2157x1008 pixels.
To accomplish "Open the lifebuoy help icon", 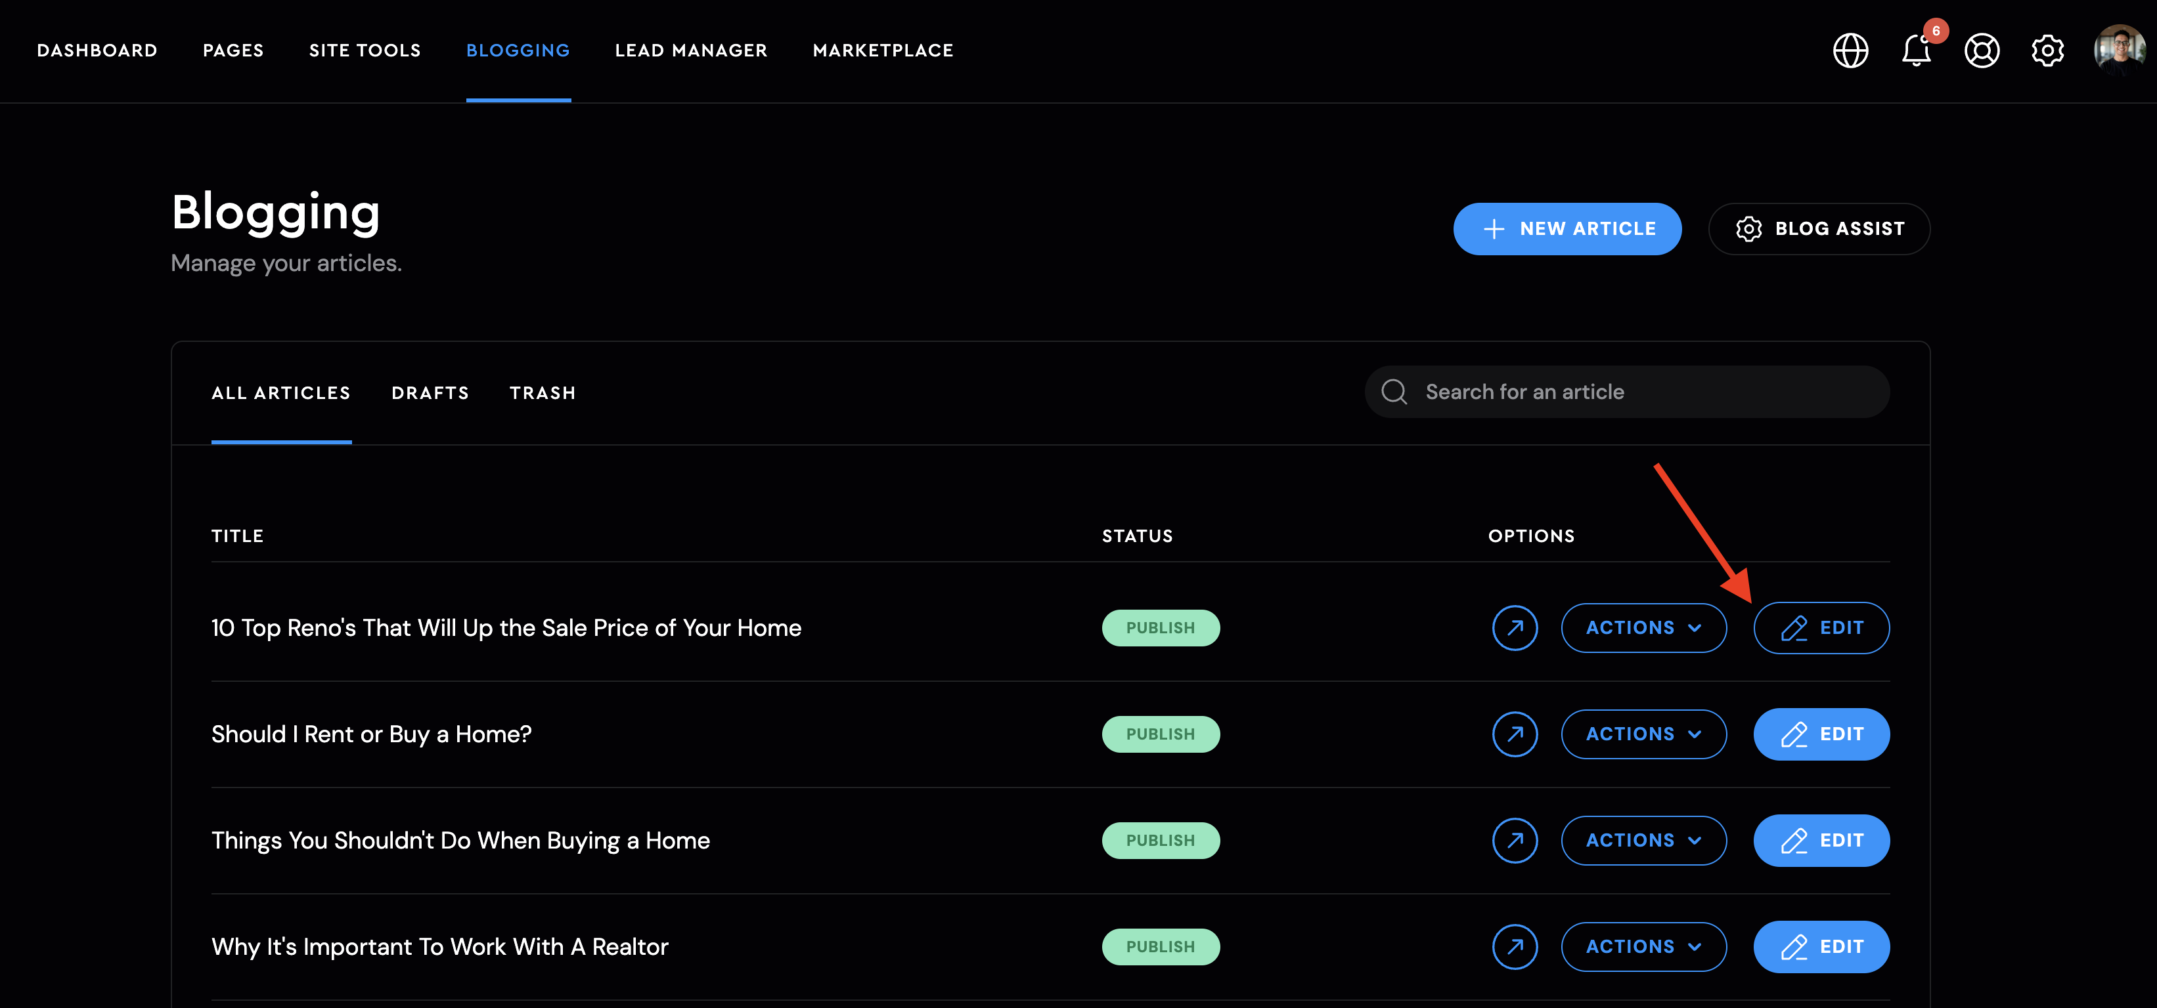I will coord(1982,51).
